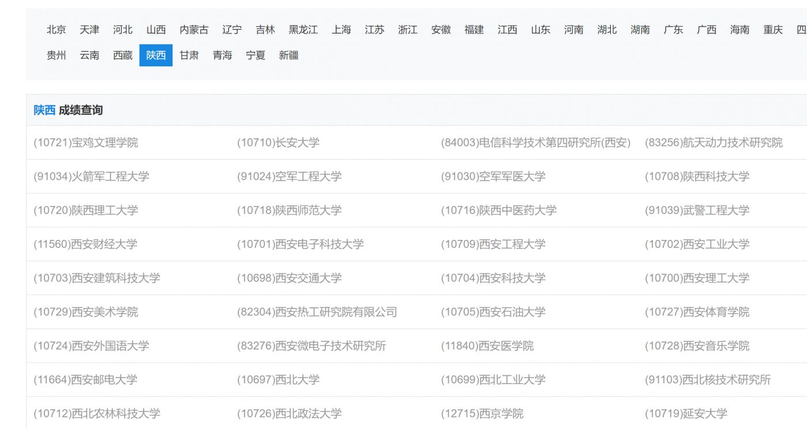
Task: Choose the 吉林 tab
Action: [265, 30]
